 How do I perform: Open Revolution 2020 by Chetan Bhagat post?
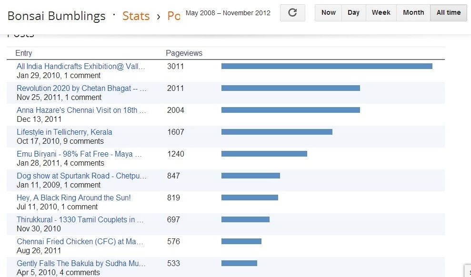[x=81, y=89]
